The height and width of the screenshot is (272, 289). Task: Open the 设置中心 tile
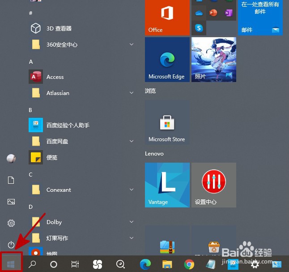pyautogui.click(x=214, y=185)
